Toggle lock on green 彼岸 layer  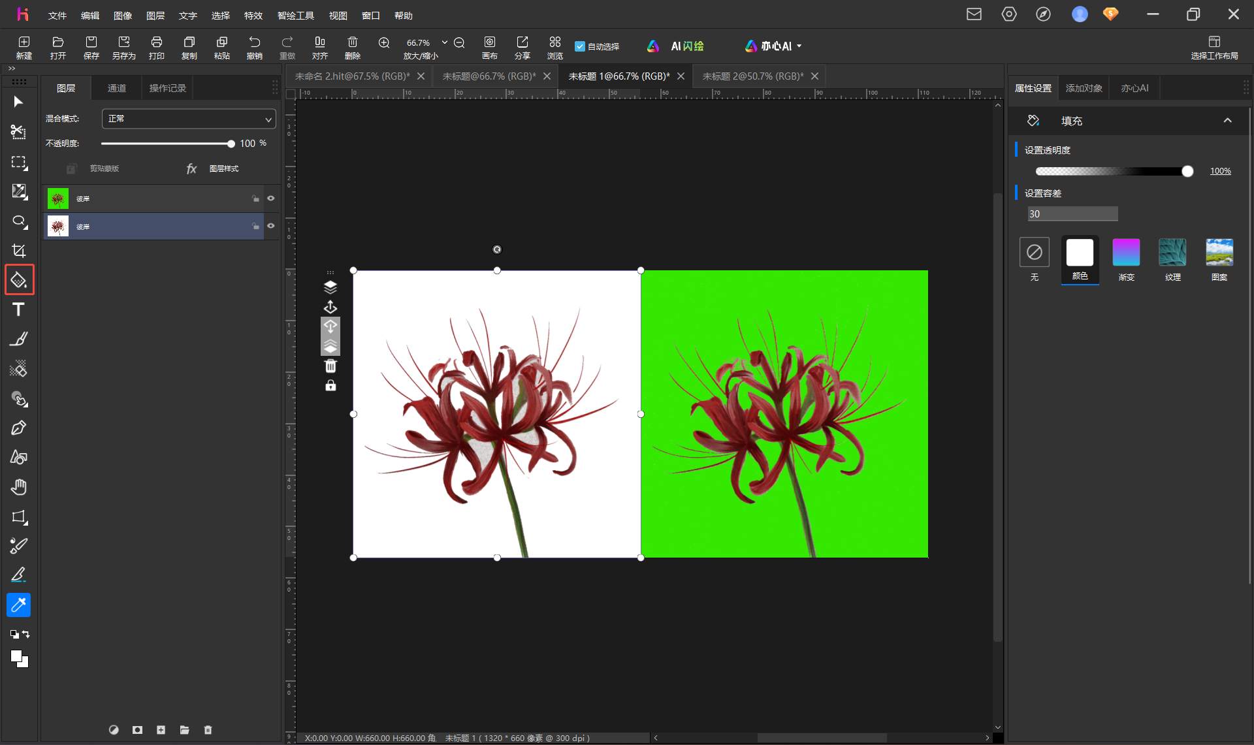pyautogui.click(x=255, y=198)
